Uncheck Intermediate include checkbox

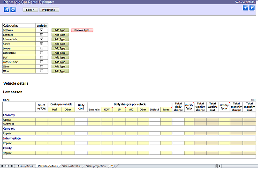pos(41,39)
